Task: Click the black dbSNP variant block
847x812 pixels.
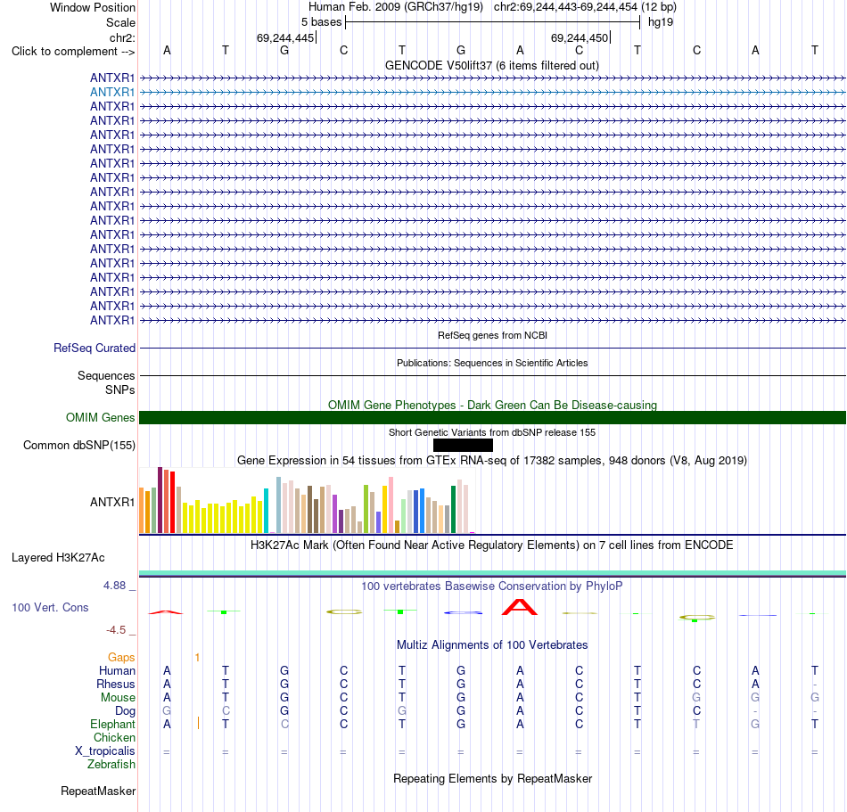Action: tap(463, 445)
